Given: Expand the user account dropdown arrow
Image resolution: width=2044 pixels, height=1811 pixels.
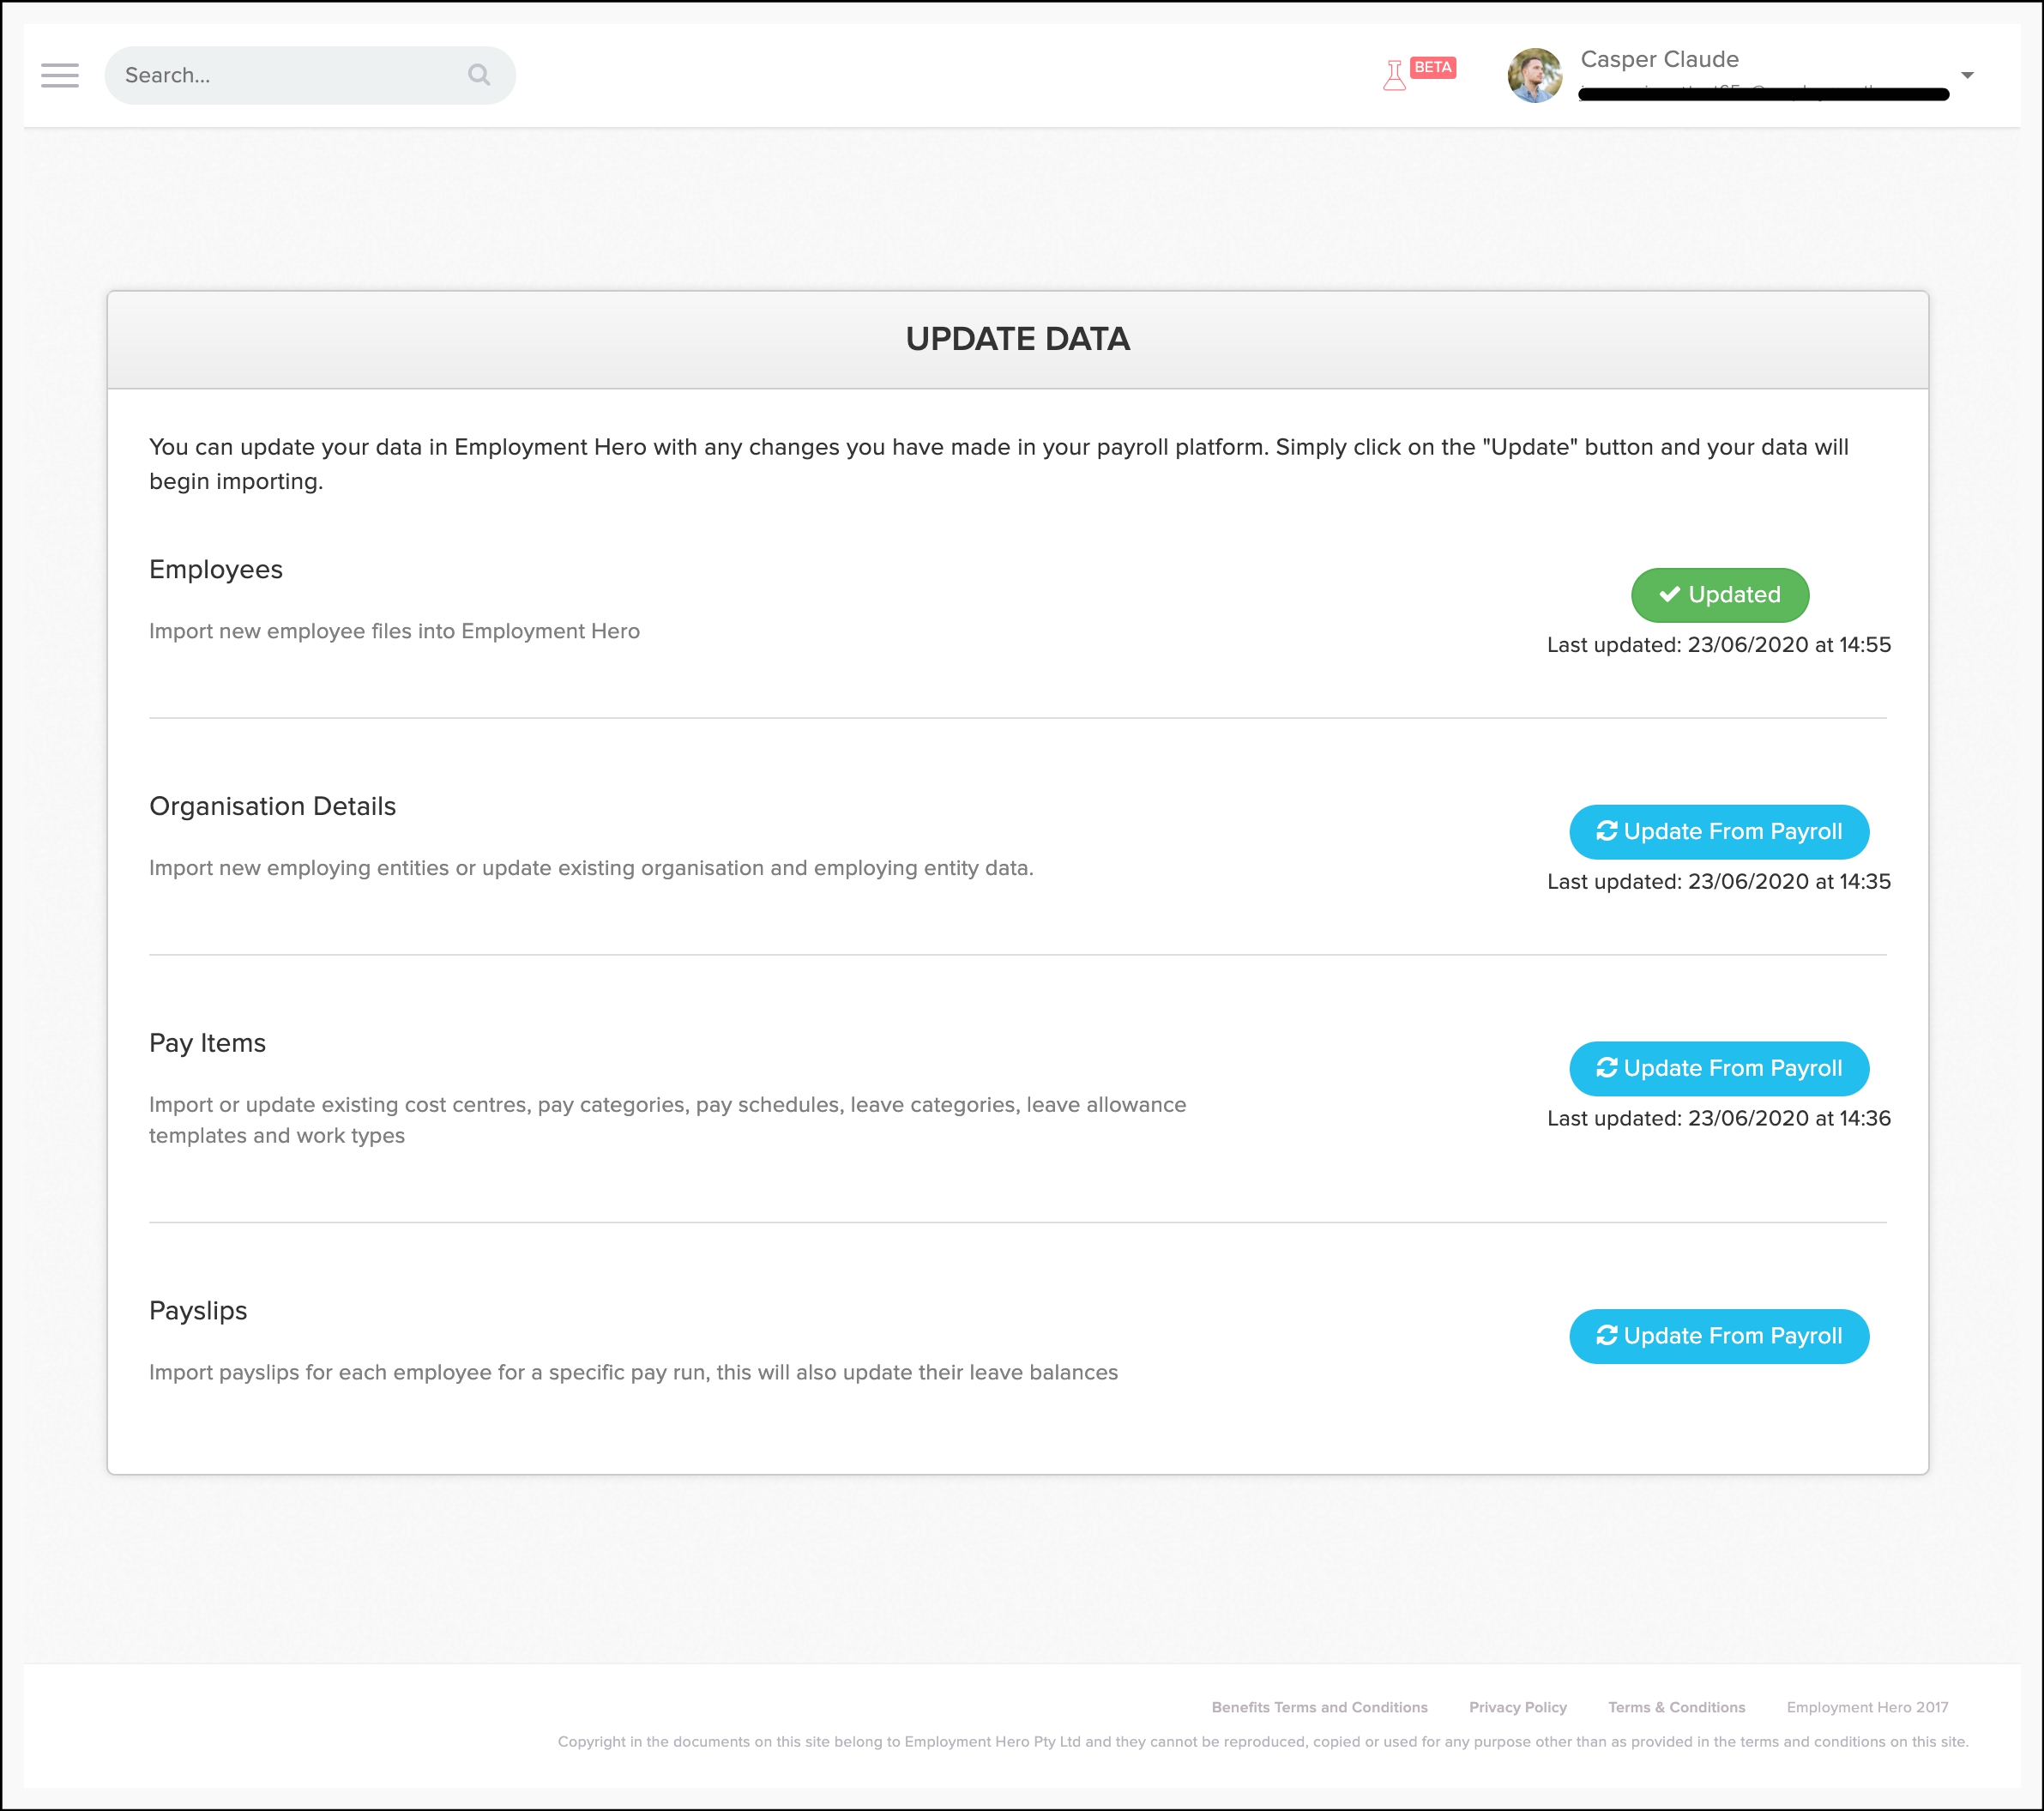Looking at the screenshot, I should (x=1967, y=75).
